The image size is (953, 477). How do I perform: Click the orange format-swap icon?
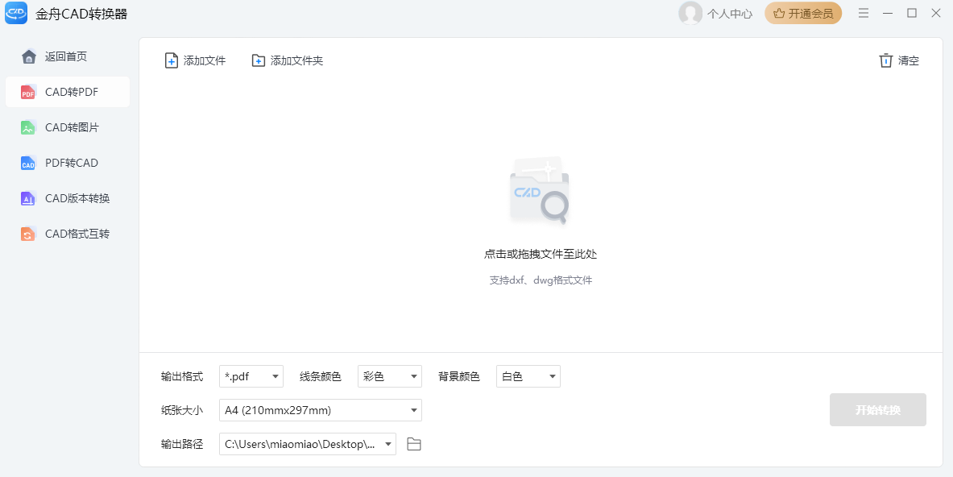28,234
